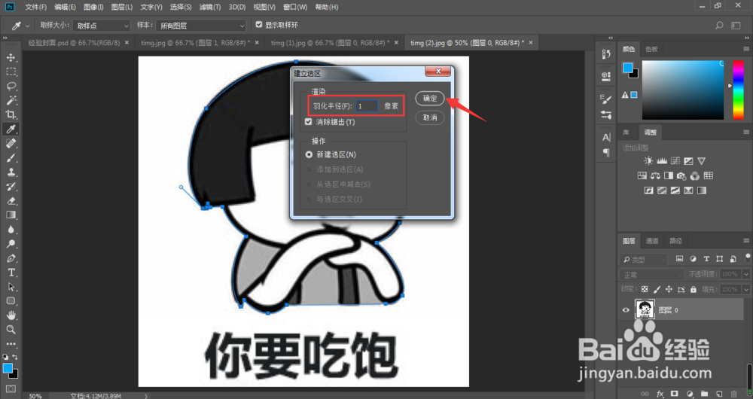Select the Move tool
The width and height of the screenshot is (753, 399).
click(x=11, y=58)
